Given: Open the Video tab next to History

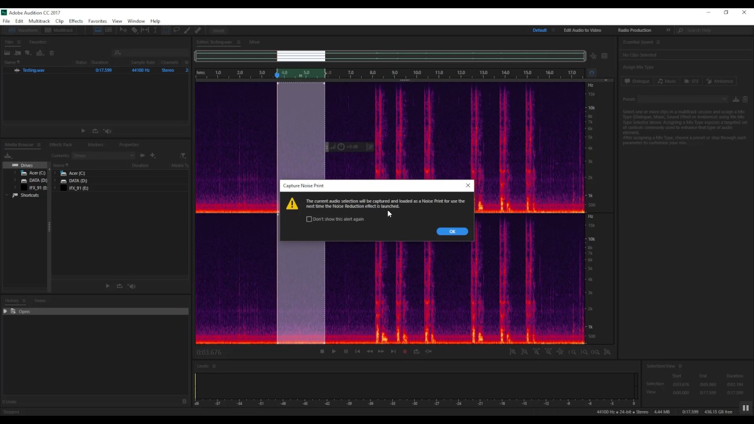Looking at the screenshot, I should click(x=40, y=300).
